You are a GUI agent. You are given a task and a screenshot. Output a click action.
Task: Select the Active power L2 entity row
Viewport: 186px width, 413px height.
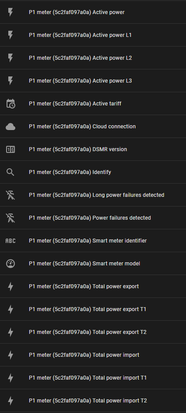[x=93, y=58]
